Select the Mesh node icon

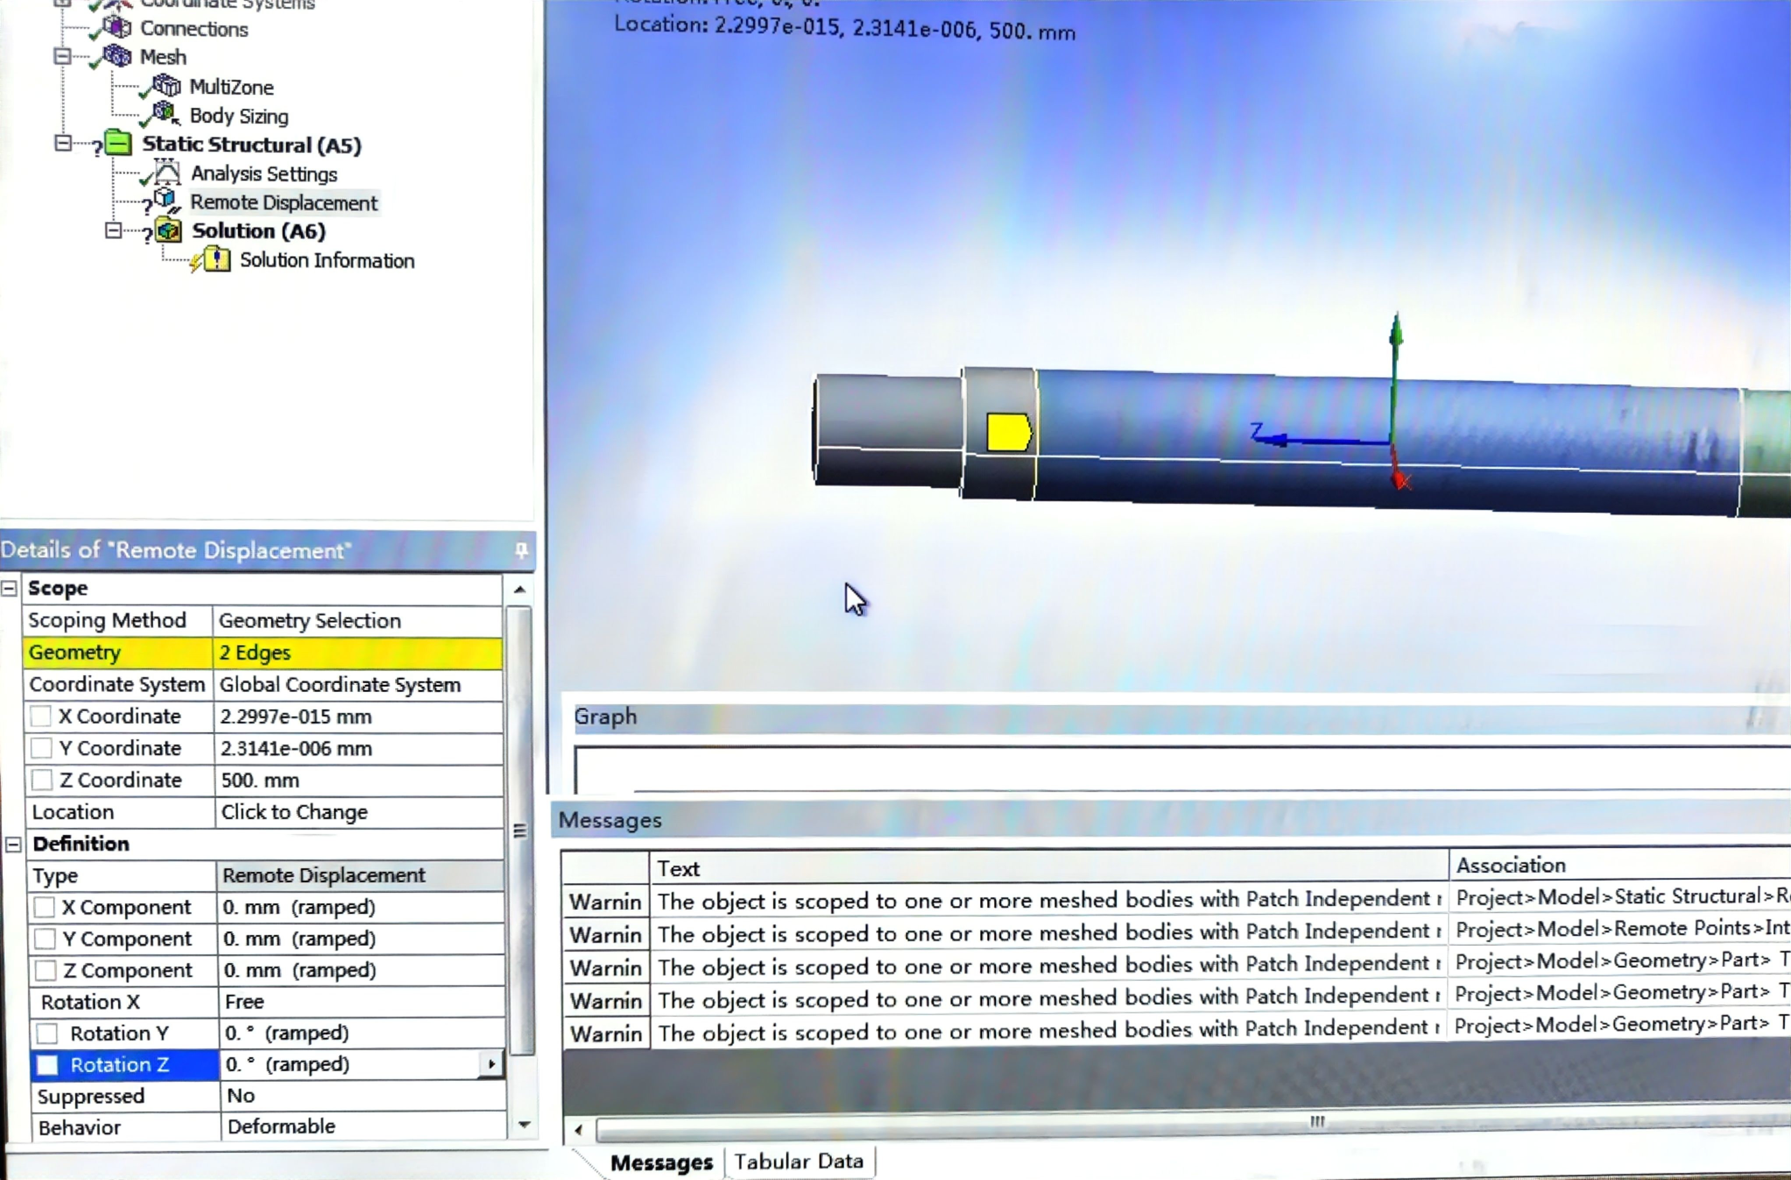[117, 56]
